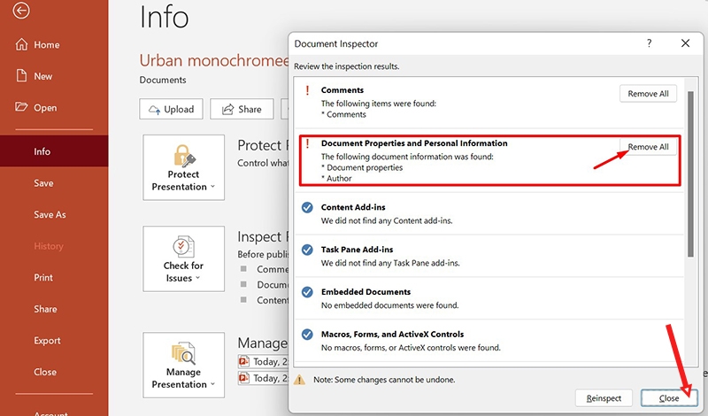
Task: Click Close button in Document Inspector
Action: tap(669, 398)
